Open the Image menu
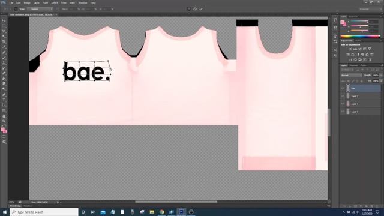This screenshot has height=216, width=384. pos(27,2)
